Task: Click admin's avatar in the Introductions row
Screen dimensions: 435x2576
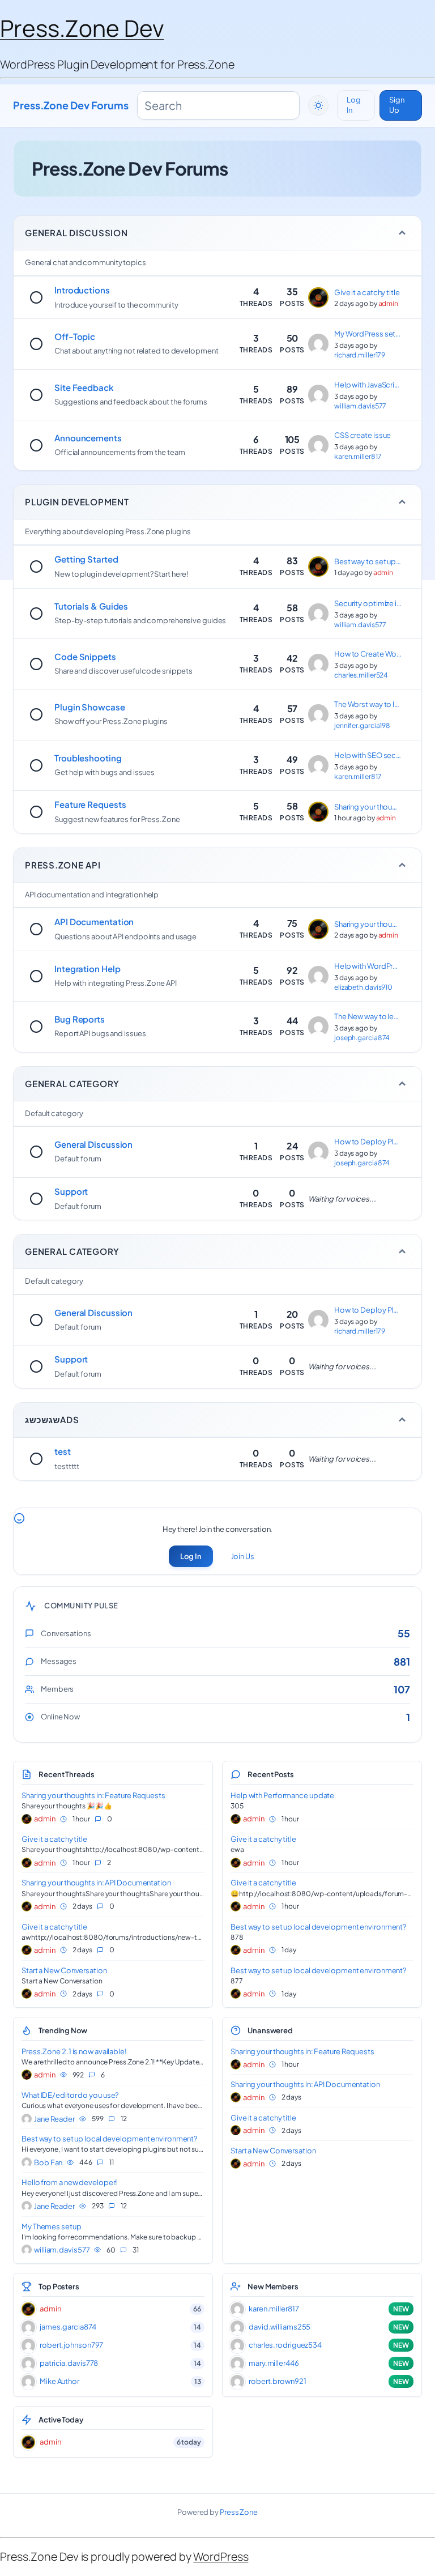Action: click(x=318, y=297)
